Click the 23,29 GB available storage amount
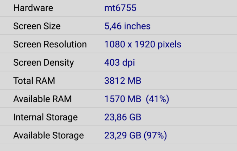237x151 pixels. [x=123, y=136]
